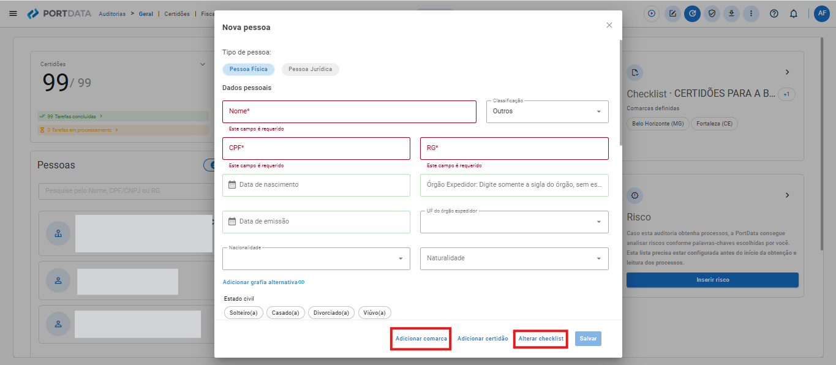The height and width of the screenshot is (365, 836).
Task: Open the hamburger menu at top left
Action: pos(13,13)
